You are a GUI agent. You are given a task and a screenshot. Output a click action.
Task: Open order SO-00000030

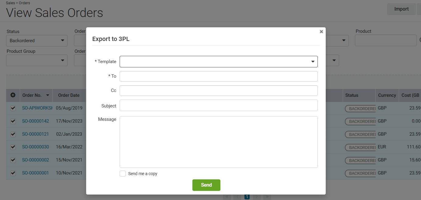(x=35, y=147)
